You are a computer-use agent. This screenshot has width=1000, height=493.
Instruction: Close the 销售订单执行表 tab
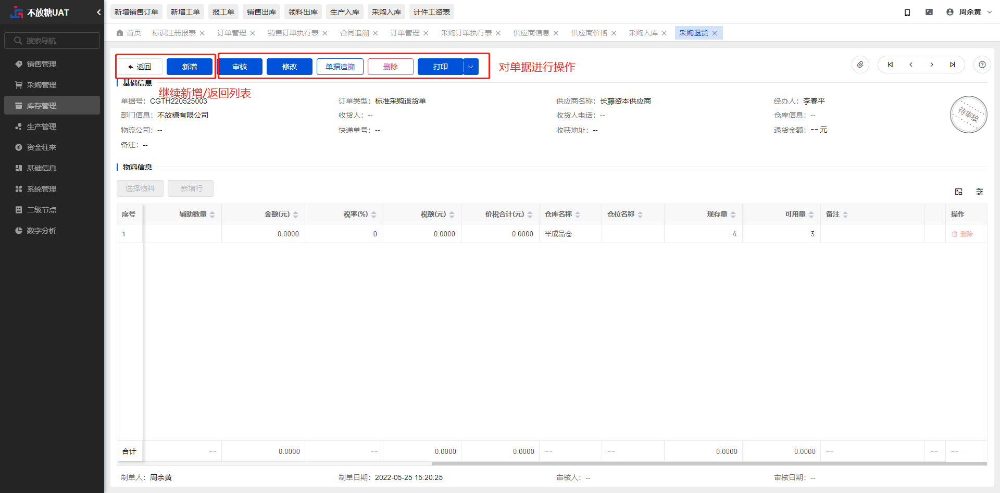(325, 33)
